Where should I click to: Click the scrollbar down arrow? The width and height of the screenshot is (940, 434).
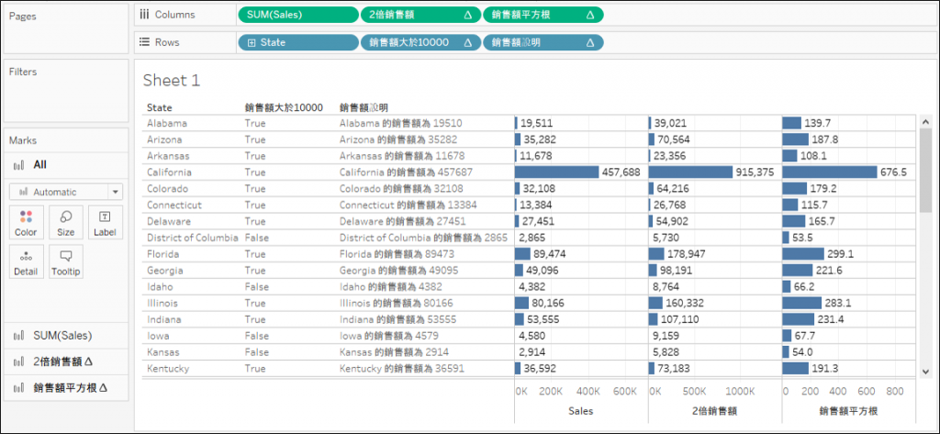click(925, 371)
